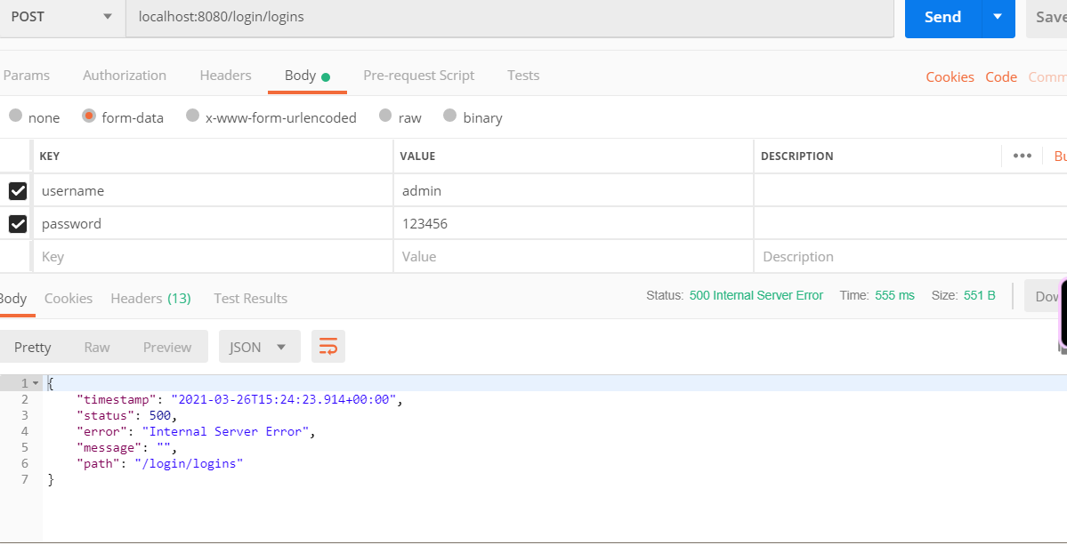Click the timestamp value in response
This screenshot has height=545, width=1067.
[284, 399]
